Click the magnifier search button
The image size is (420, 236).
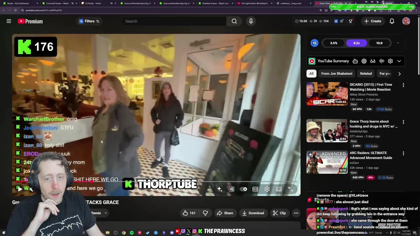pos(234,21)
